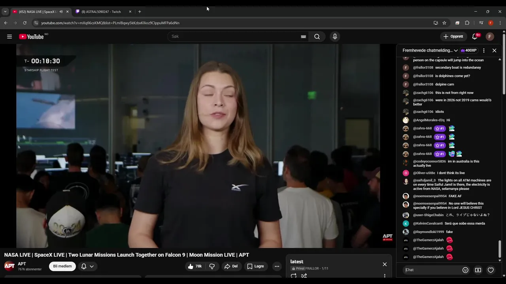This screenshot has height=284, width=506.
Task: Open a new browser tab
Action: 140,12
